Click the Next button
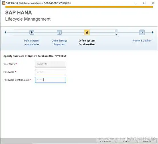This screenshot has width=158, height=144. pos(126,141)
